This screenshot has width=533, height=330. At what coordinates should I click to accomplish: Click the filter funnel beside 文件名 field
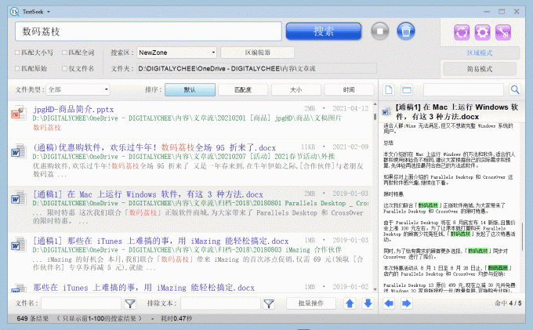pos(131,303)
